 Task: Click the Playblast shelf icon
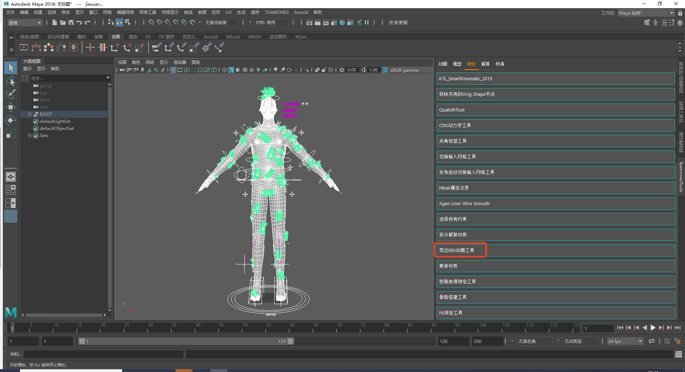24,47
